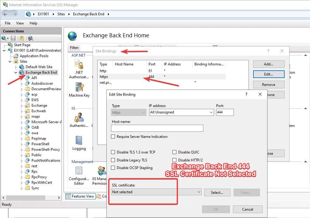Select the OAB application node
Screen dimensions: 310x218
point(35,127)
